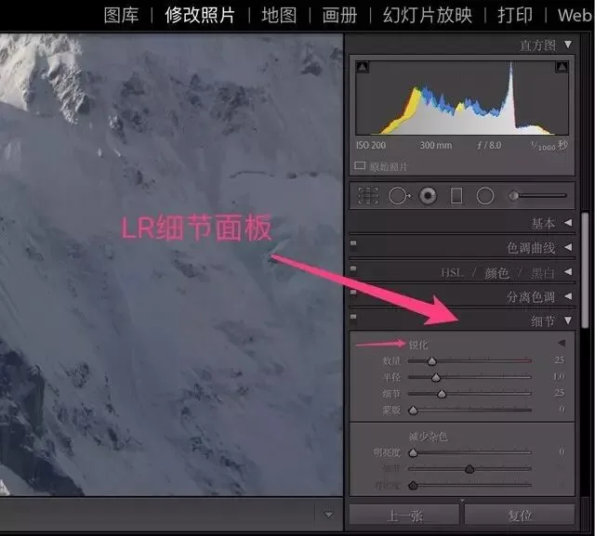Switch to the 图库 module
This screenshot has width=595, height=536.
coord(121,16)
